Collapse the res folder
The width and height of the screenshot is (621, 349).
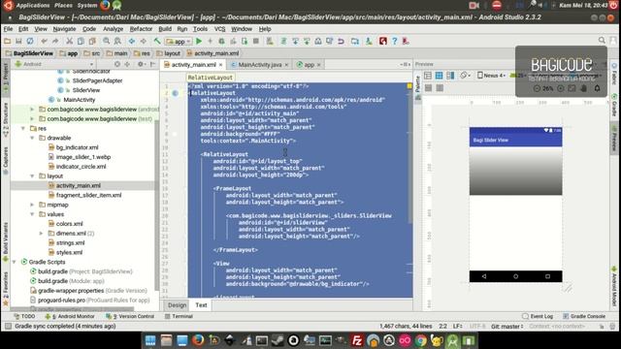click(23, 128)
